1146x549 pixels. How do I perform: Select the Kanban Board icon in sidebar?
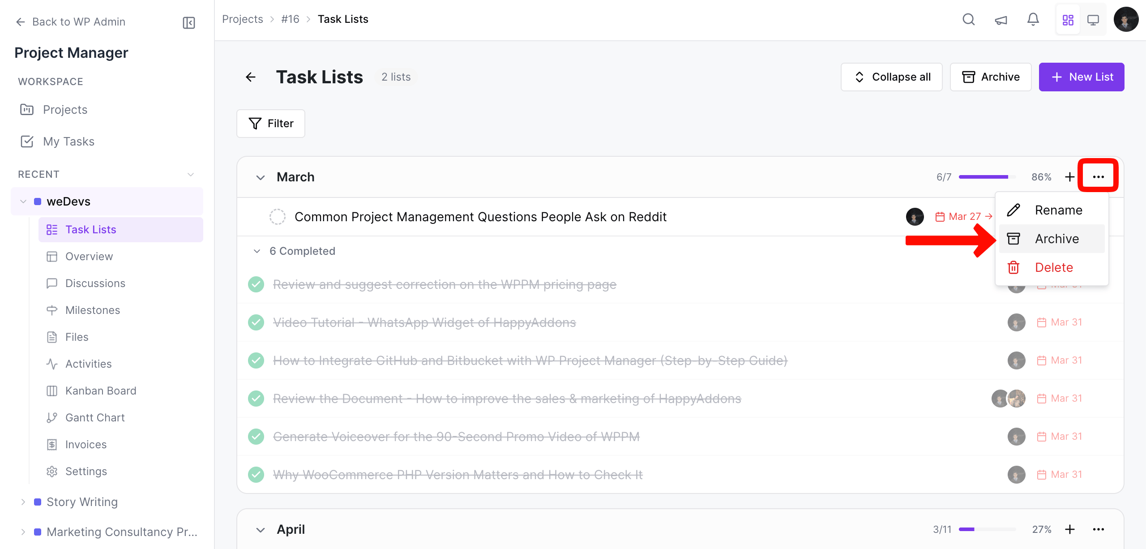[52, 390]
